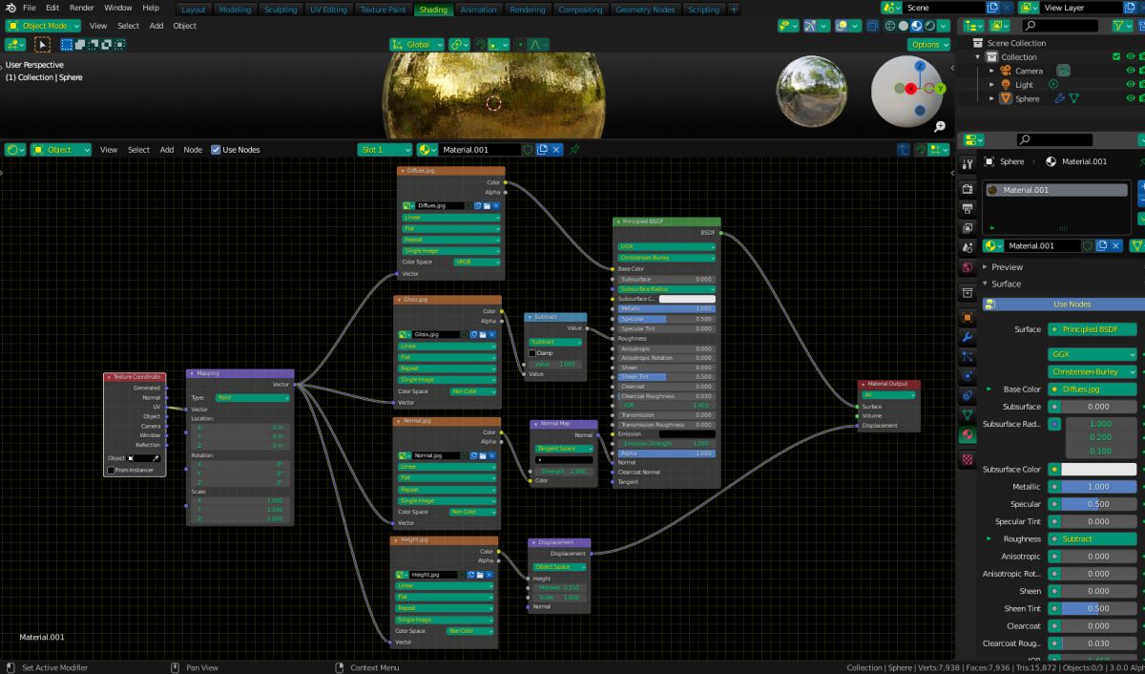
Task: Open image file for Diffues.jpg node
Action: [486, 205]
